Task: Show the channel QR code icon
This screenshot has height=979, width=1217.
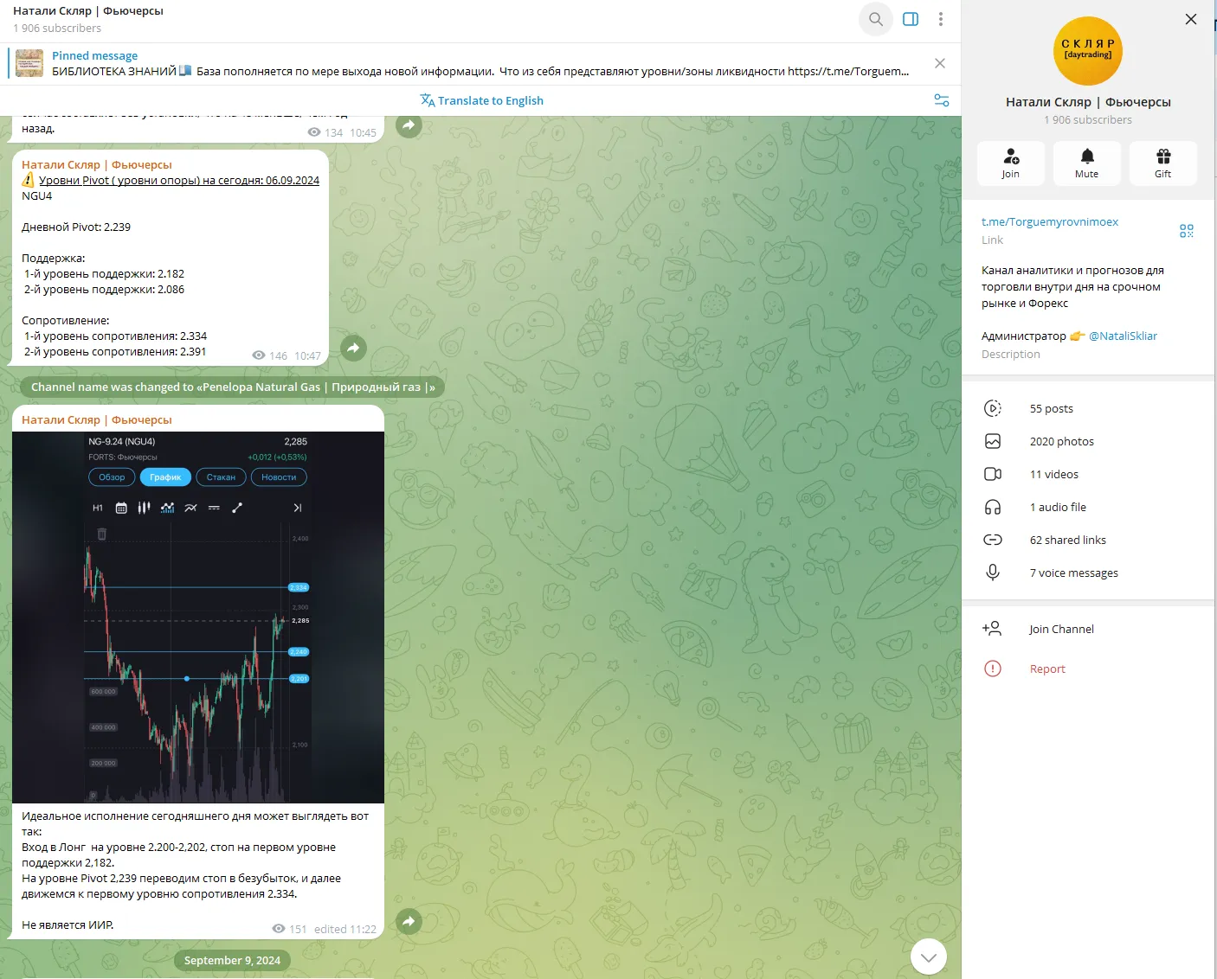Action: [x=1187, y=231]
